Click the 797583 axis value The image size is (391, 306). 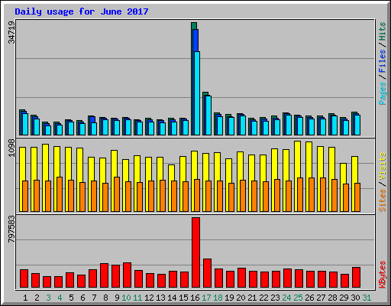click(11, 229)
